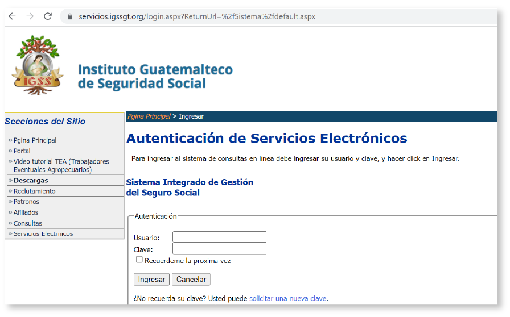510x317 pixels.
Task: Click the Sistema Integrado de Gestión heading
Action: (190, 187)
